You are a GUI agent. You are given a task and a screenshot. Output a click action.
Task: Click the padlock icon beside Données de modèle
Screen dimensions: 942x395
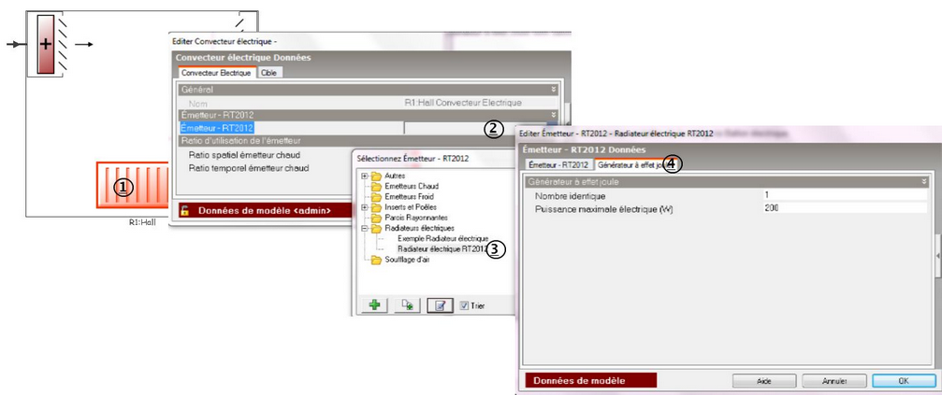(x=184, y=210)
